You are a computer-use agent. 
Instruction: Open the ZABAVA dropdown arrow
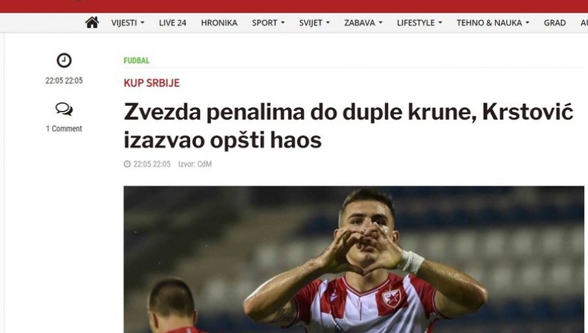[380, 23]
